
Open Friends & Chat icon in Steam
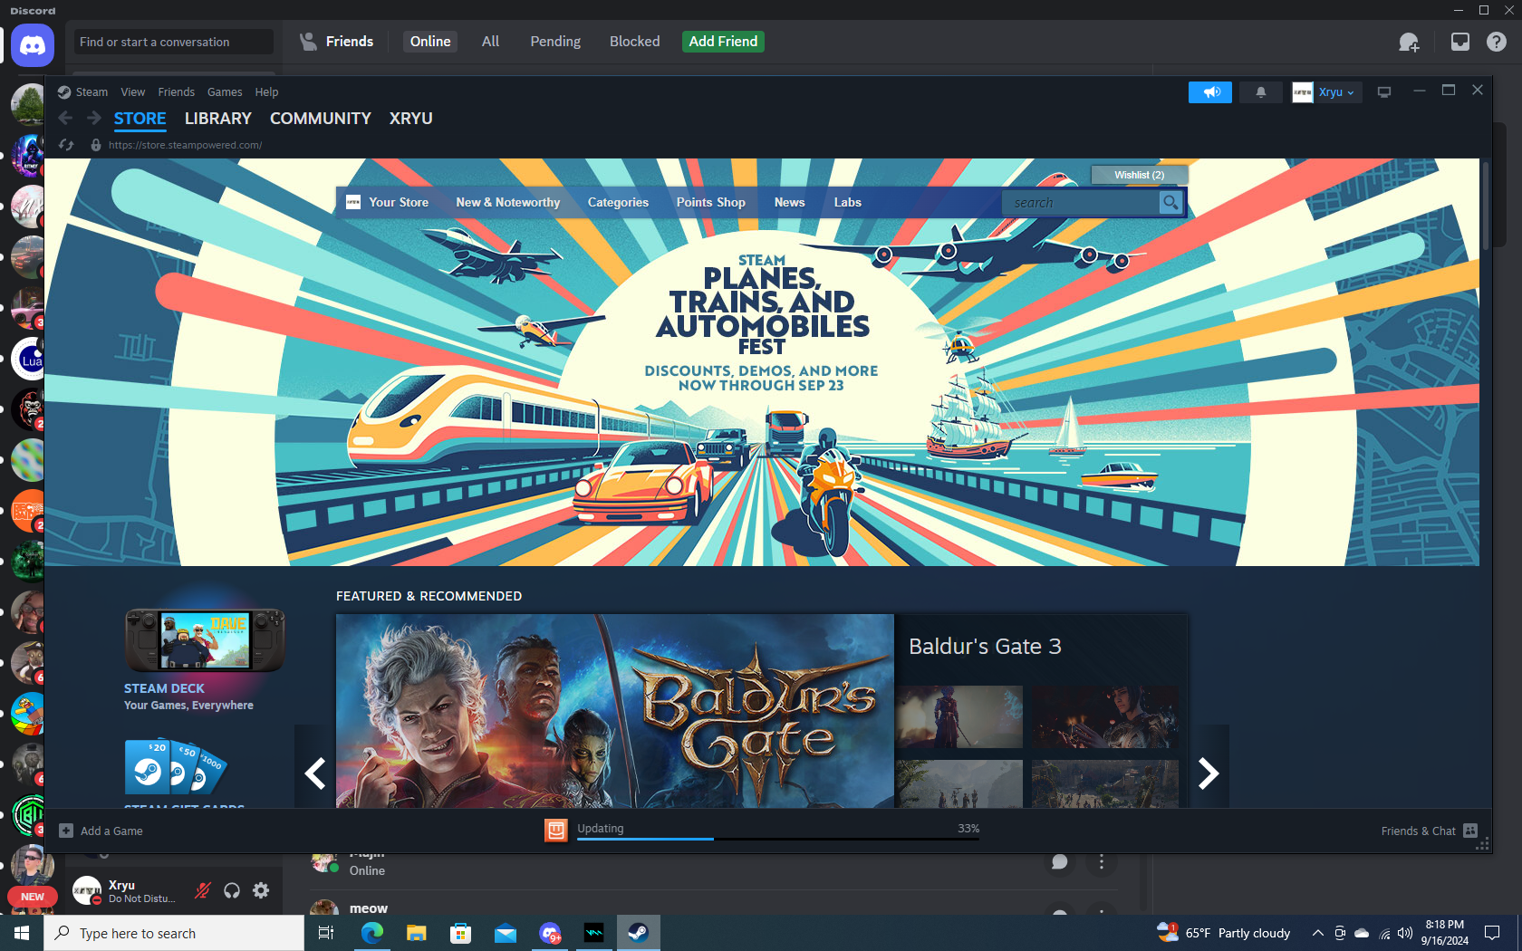coord(1470,831)
